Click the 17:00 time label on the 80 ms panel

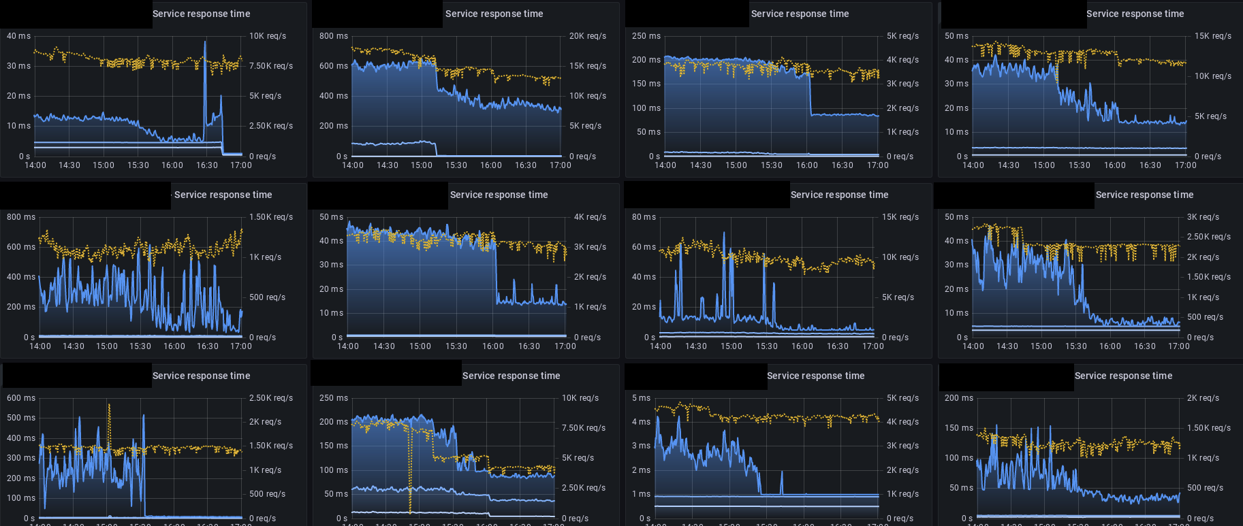coord(873,346)
